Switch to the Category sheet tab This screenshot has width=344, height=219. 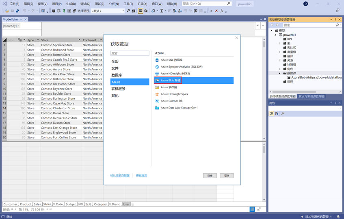100,204
